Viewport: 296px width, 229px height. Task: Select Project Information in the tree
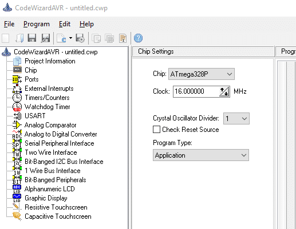tap(50, 61)
